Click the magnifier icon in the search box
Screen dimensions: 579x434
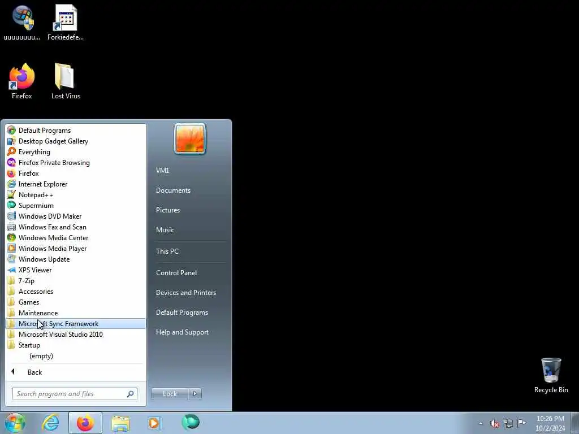click(131, 394)
